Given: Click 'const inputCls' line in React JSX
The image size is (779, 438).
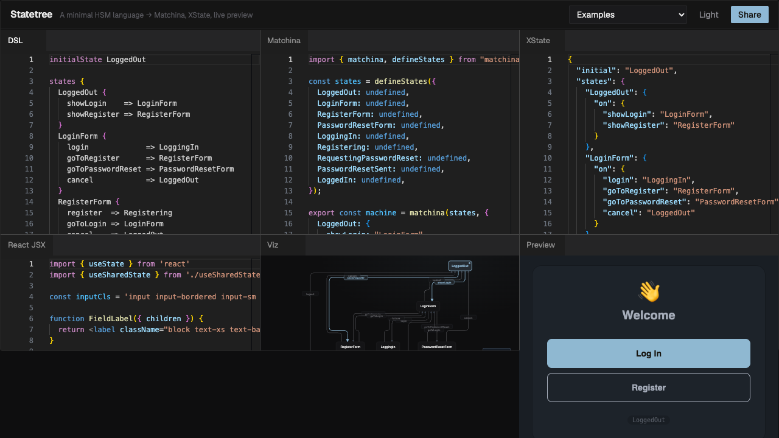Looking at the screenshot, I should [x=151, y=297].
